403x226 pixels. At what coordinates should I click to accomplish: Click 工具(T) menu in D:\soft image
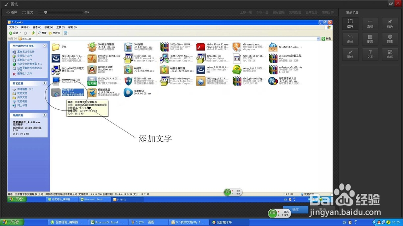[60, 27]
